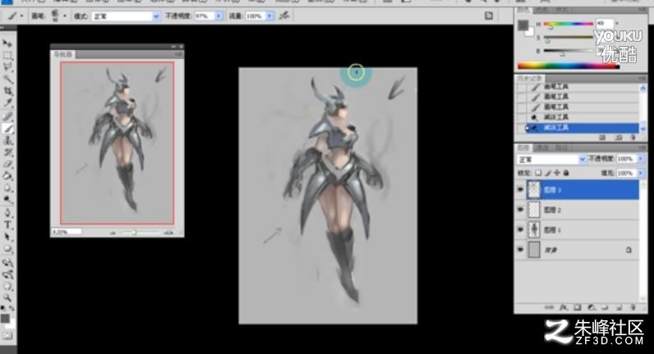Select the Rectangular Marquee tool
This screenshot has height=354, width=654.
7,56
